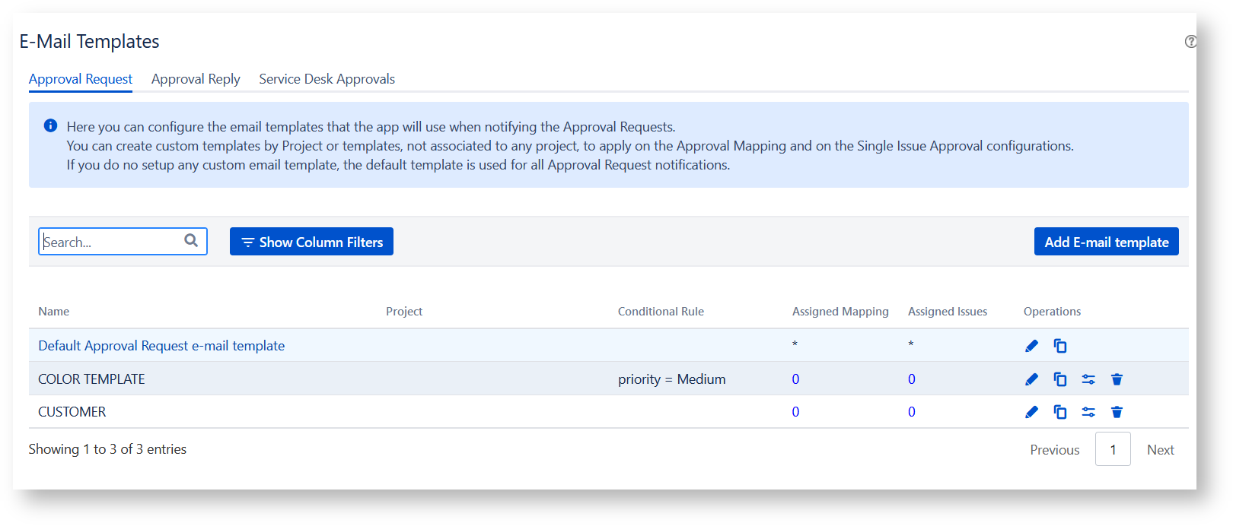1233x526 pixels.
Task: Open the help icon at top right
Action: pos(1190,42)
